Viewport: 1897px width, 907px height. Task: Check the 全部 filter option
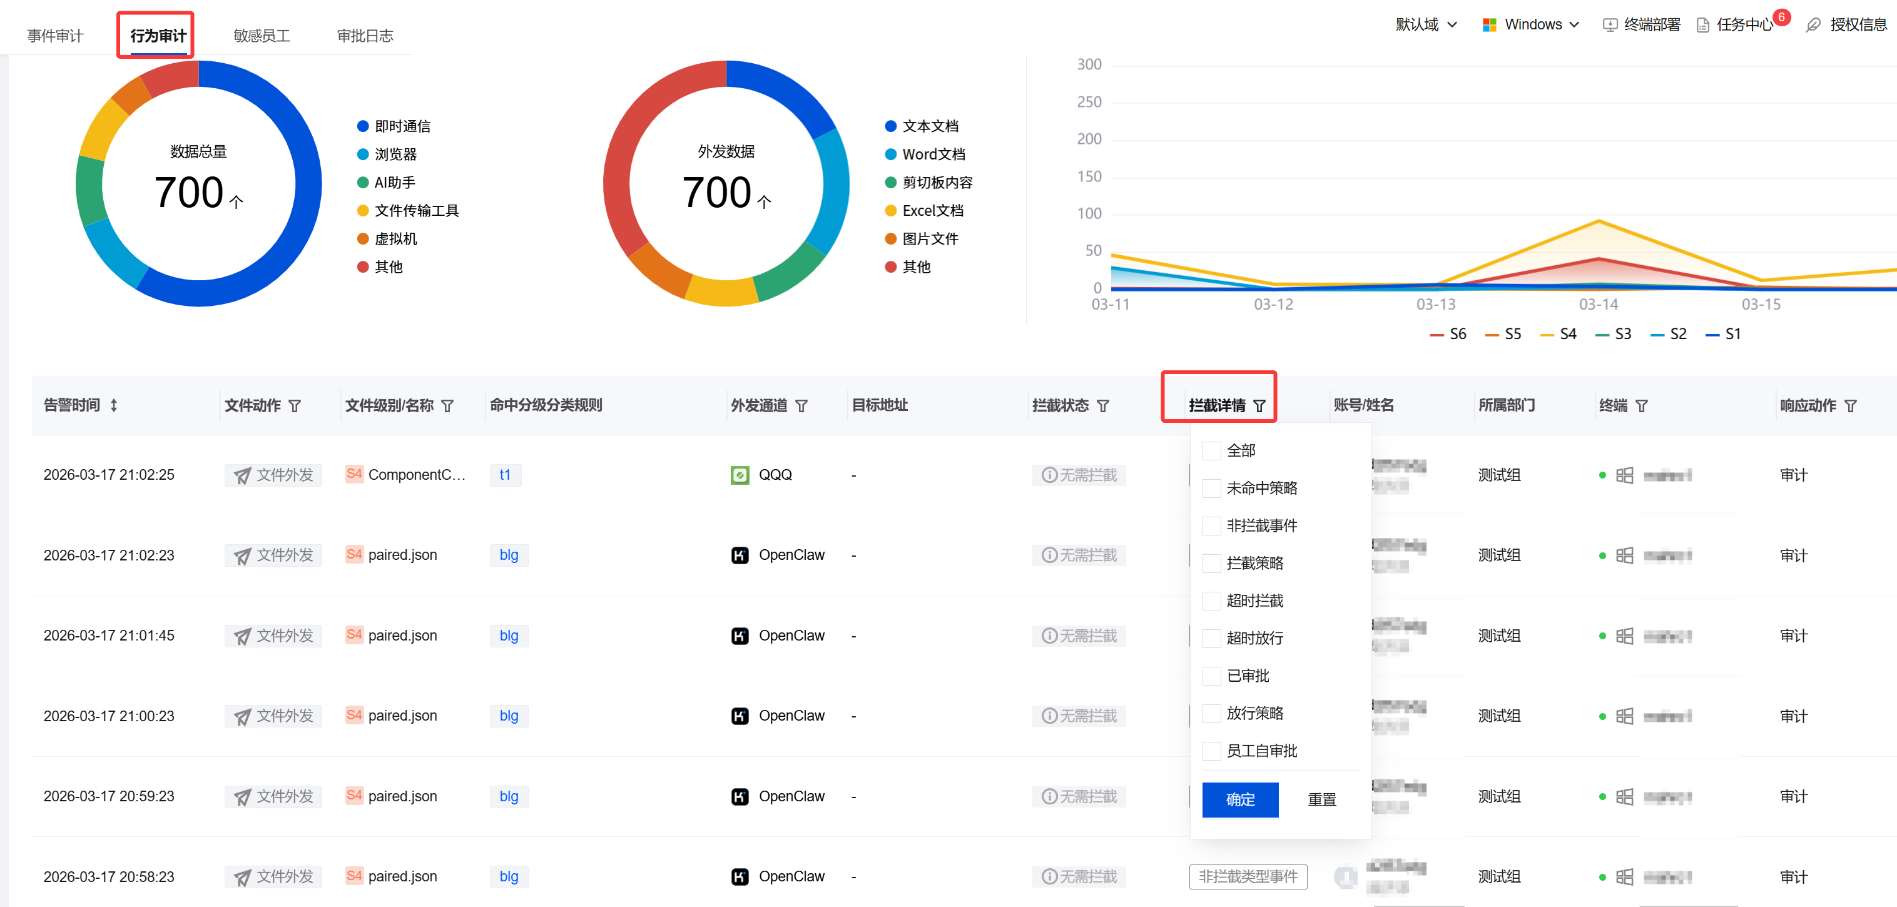pos(1211,450)
